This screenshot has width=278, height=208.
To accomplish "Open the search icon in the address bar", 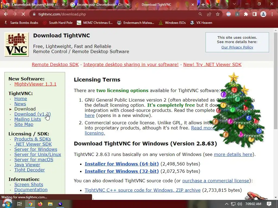I will pos(200,14).
